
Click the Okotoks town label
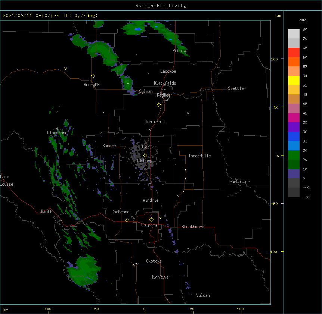pyautogui.click(x=154, y=261)
